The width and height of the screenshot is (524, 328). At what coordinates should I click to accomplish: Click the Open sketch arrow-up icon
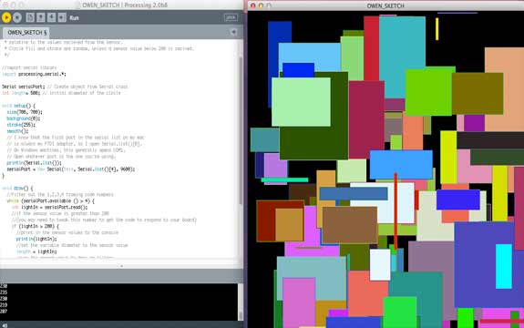(x=41, y=17)
